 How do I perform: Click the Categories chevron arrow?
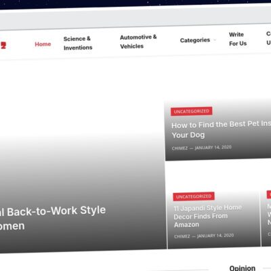tap(215, 40)
